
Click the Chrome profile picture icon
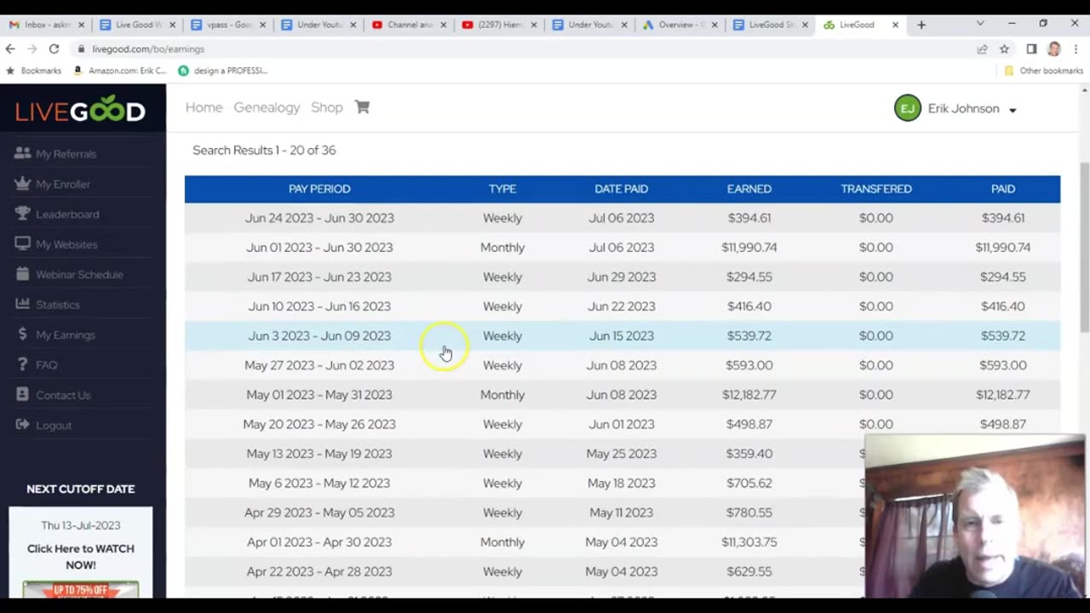tap(1053, 49)
